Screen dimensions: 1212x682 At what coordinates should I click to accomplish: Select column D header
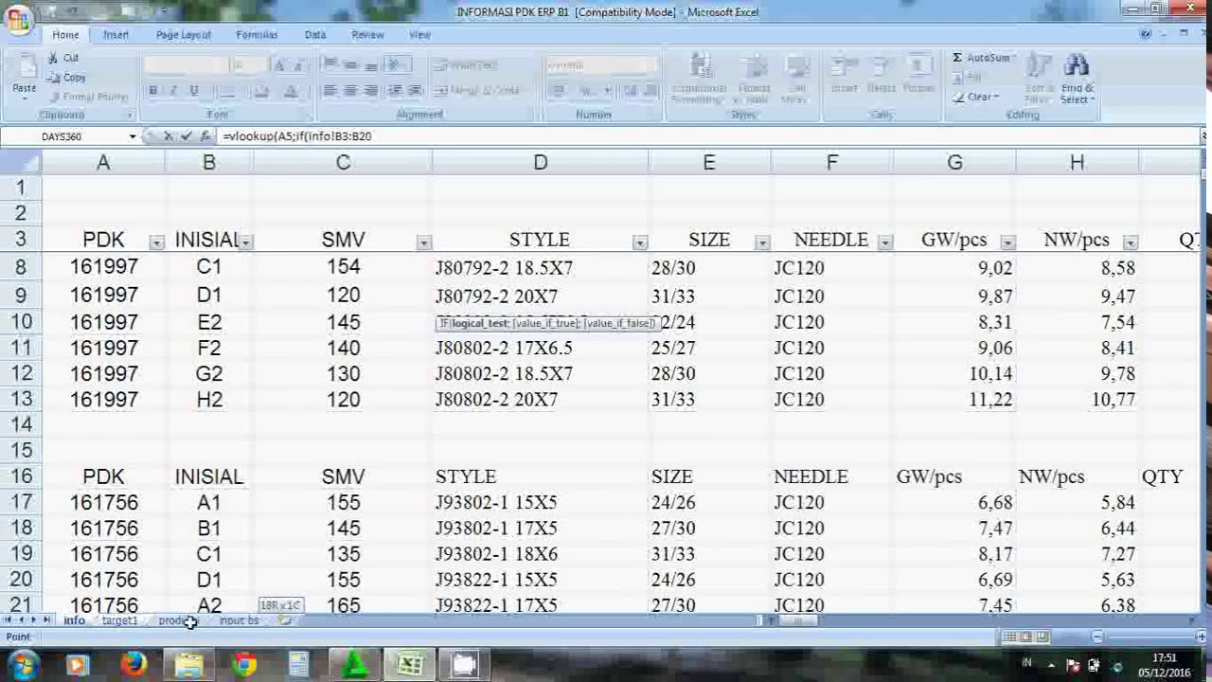[540, 163]
